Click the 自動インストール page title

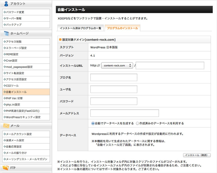pos(71,10)
